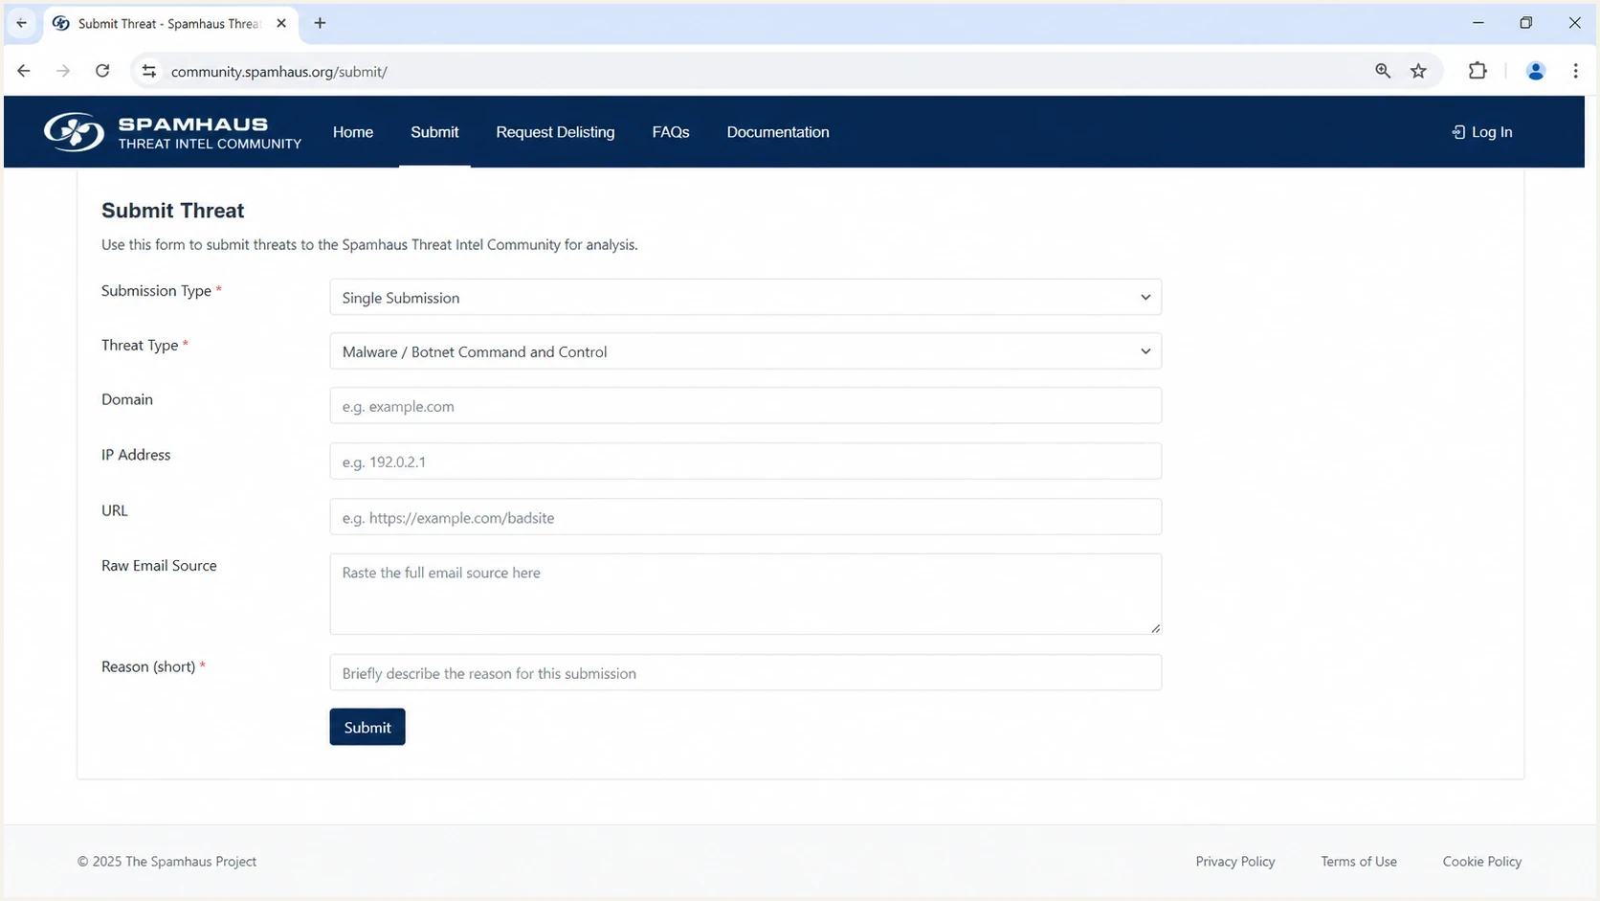Click the dark blue Submit button

coord(367,727)
